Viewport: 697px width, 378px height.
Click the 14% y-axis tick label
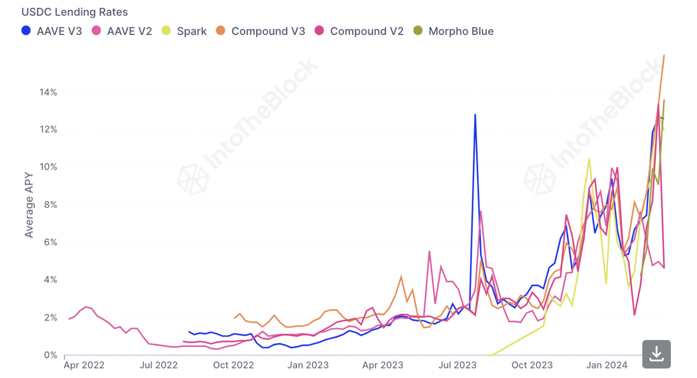click(x=48, y=93)
